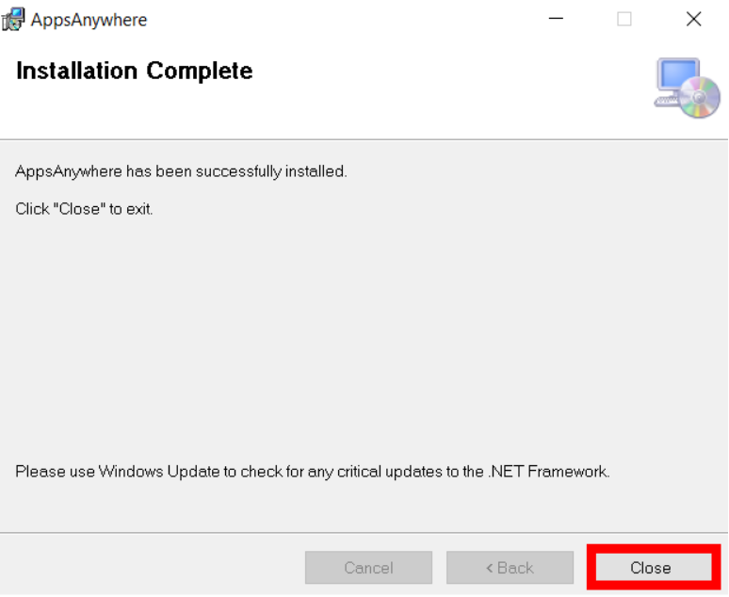Click the left chevron on the Back button

(489, 568)
